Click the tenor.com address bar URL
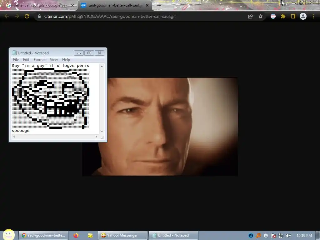Screen dimensions: 320x240 (x=110, y=16)
